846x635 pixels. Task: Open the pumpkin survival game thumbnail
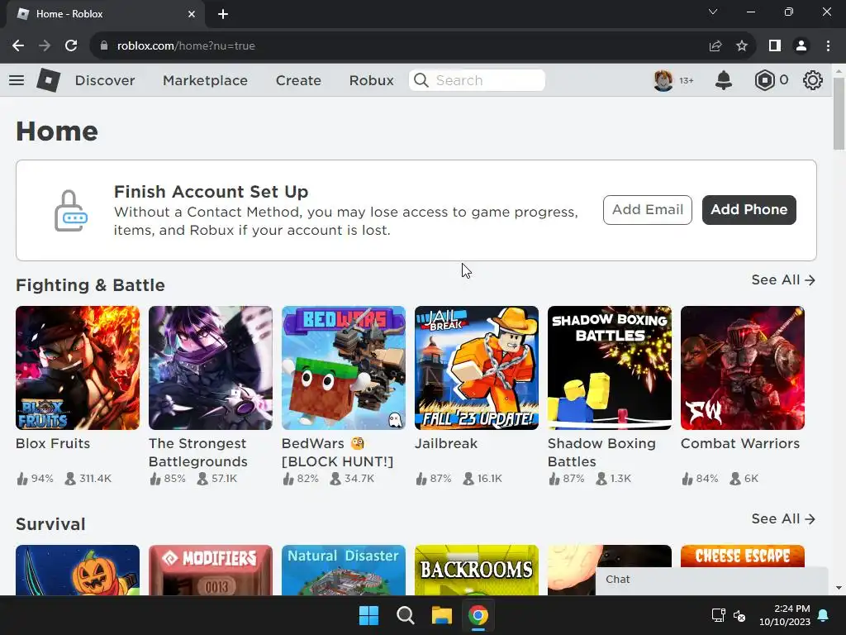[x=78, y=571]
